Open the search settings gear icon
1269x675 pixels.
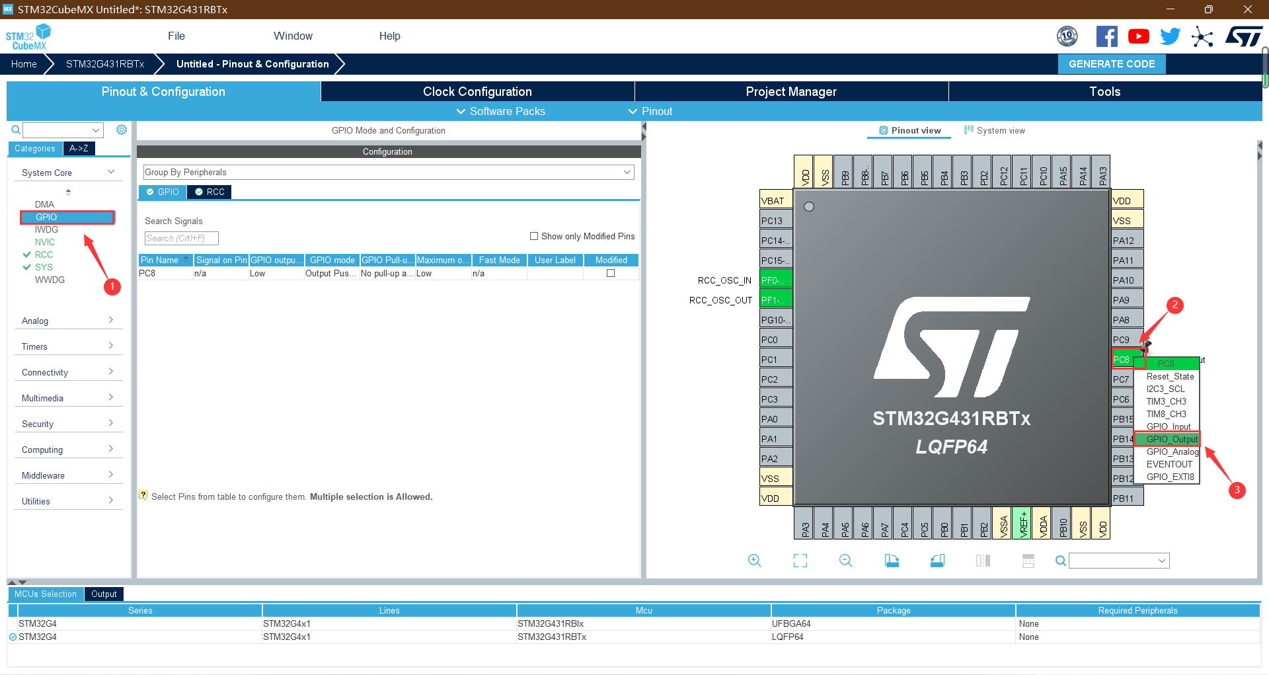(x=122, y=130)
